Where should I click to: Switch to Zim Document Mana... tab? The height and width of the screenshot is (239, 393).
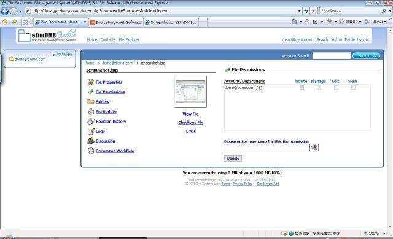click(60, 22)
